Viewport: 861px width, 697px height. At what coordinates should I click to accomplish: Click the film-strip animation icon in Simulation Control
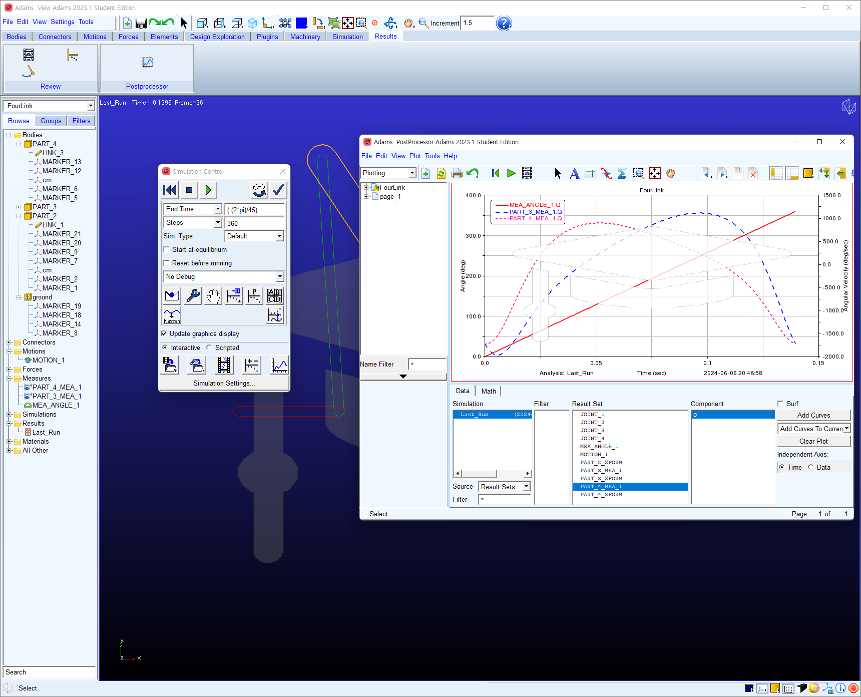(x=224, y=365)
